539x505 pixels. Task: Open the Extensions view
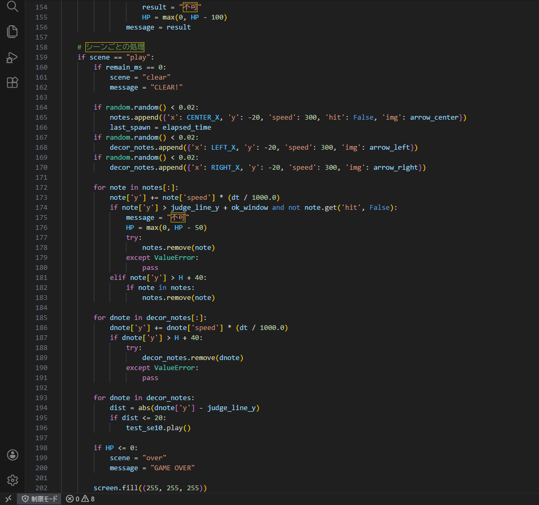tap(12, 82)
